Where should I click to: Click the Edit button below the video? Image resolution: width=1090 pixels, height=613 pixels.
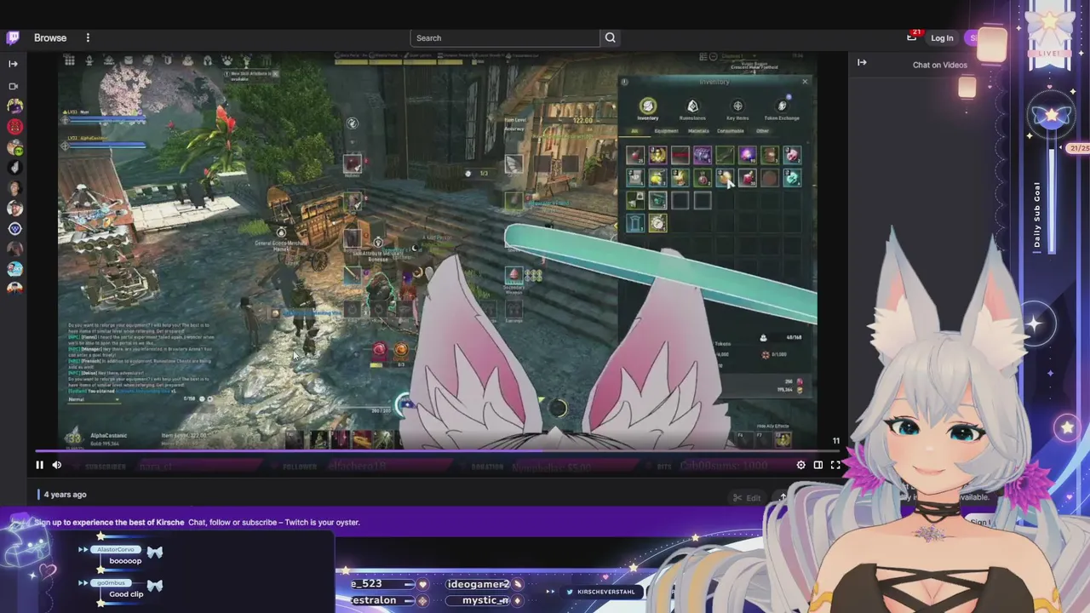(748, 497)
